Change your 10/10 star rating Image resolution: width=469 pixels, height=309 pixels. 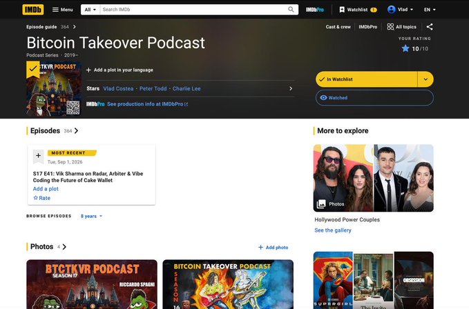pyautogui.click(x=415, y=49)
